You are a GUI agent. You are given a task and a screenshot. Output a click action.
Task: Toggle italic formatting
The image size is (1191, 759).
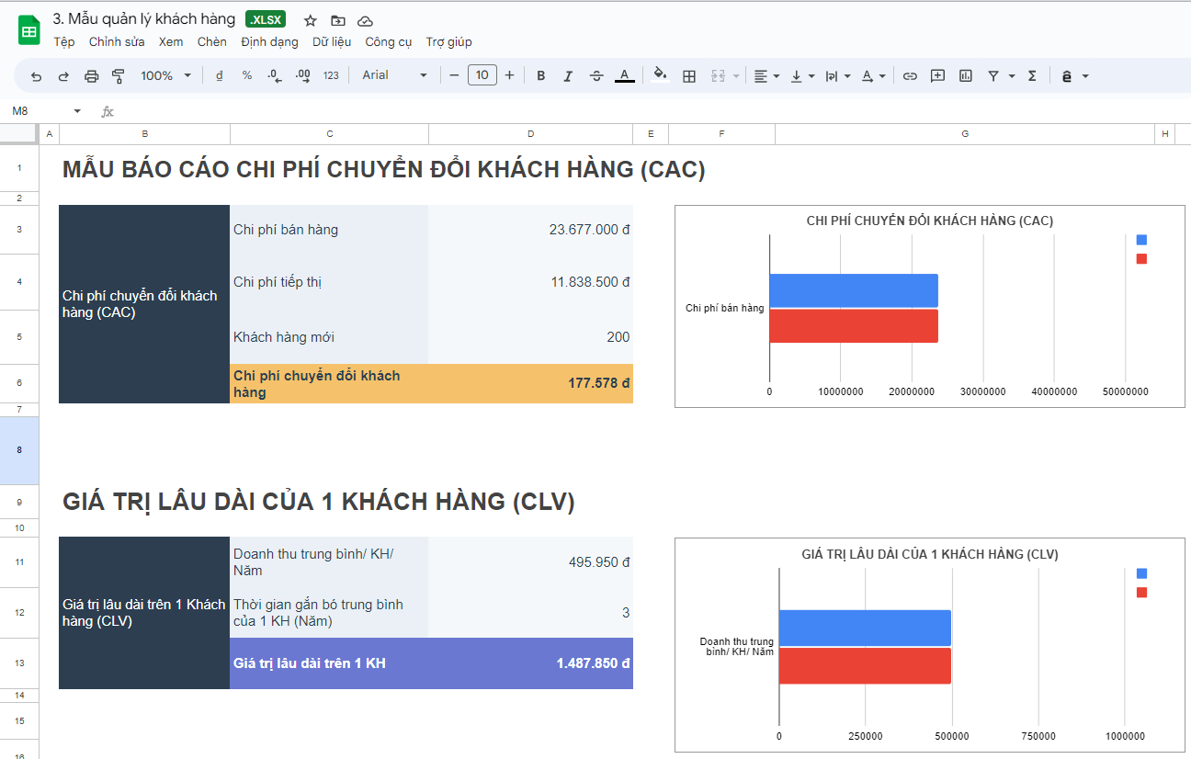568,75
